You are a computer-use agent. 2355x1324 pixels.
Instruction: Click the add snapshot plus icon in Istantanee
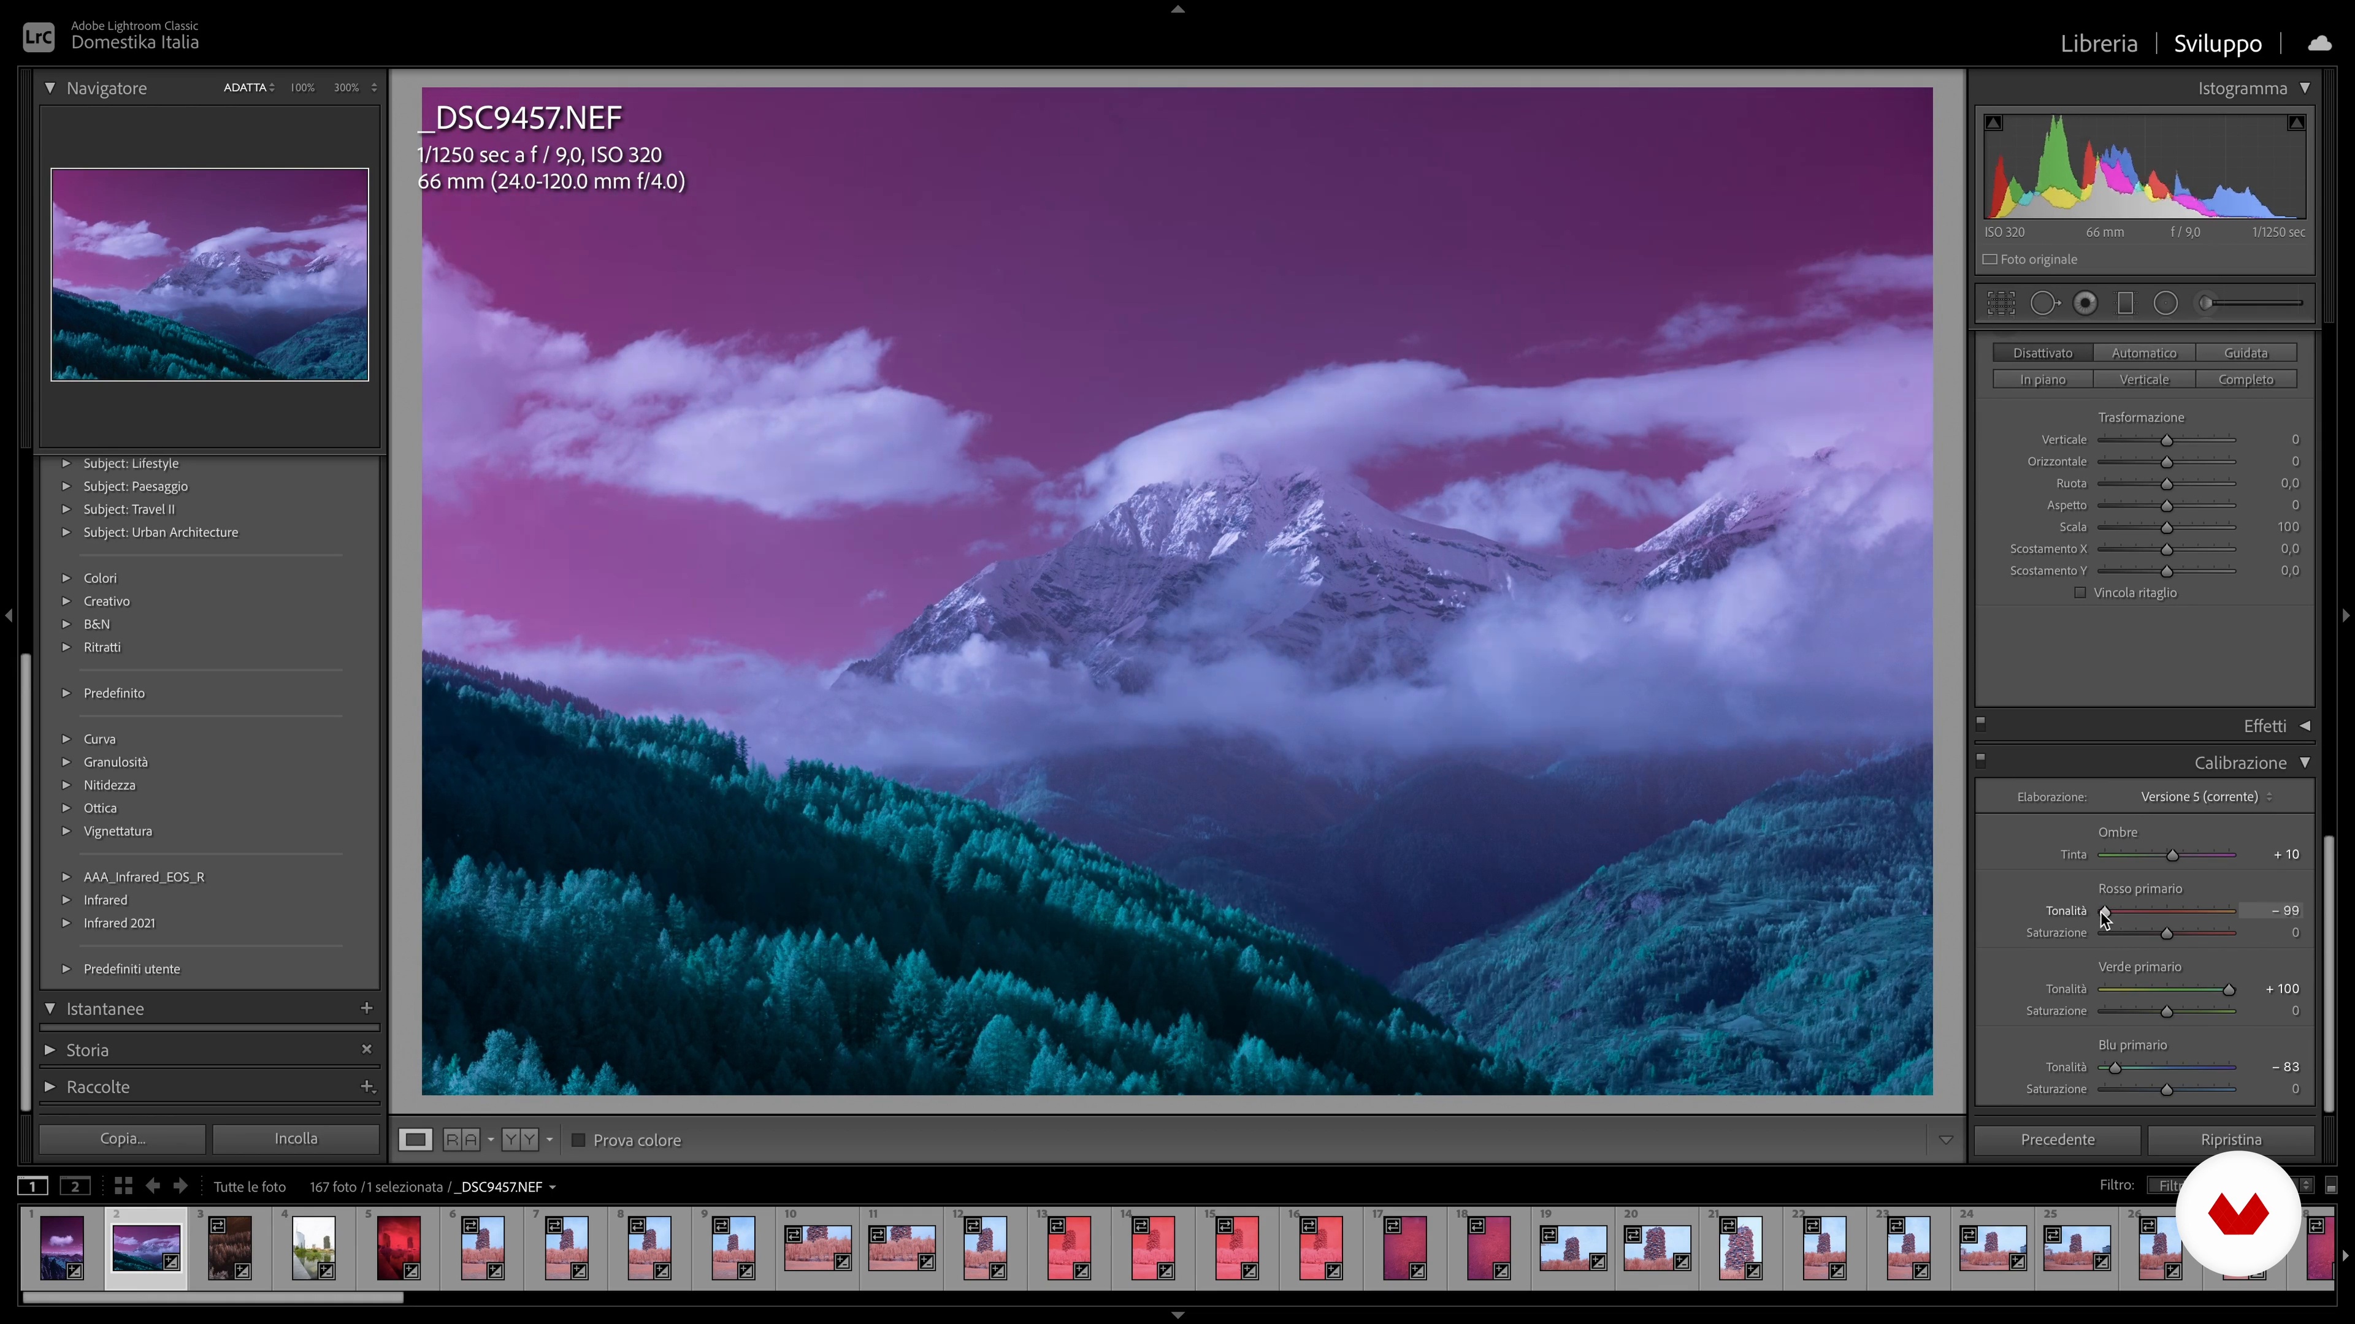(367, 1008)
